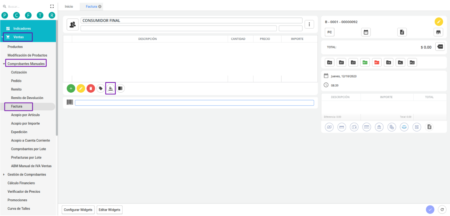The width and height of the screenshot is (450, 216).
Task: Click the CONSUMIDOR FINAL customer field
Action: 192,20
